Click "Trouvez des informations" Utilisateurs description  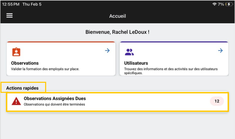tap(171, 69)
